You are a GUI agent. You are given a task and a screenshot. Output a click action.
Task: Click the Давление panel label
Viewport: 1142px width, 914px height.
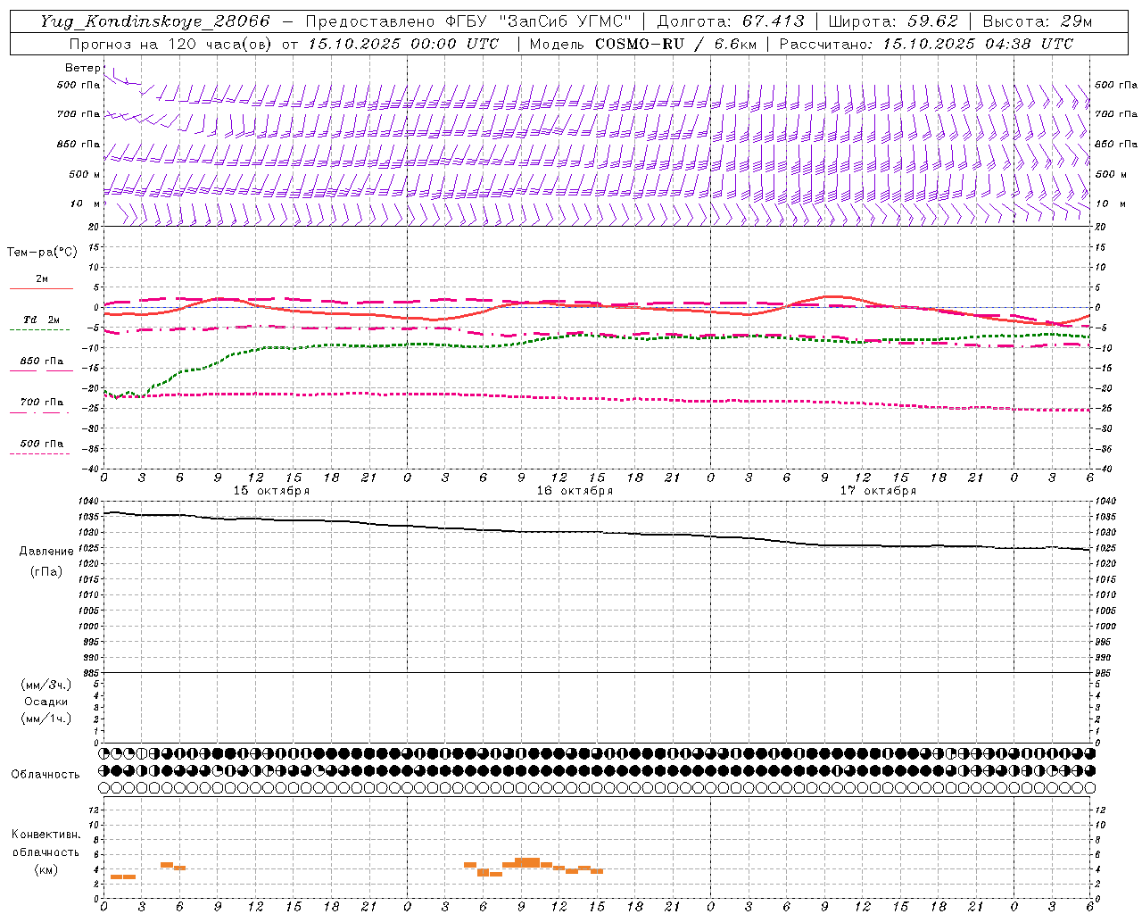point(46,552)
